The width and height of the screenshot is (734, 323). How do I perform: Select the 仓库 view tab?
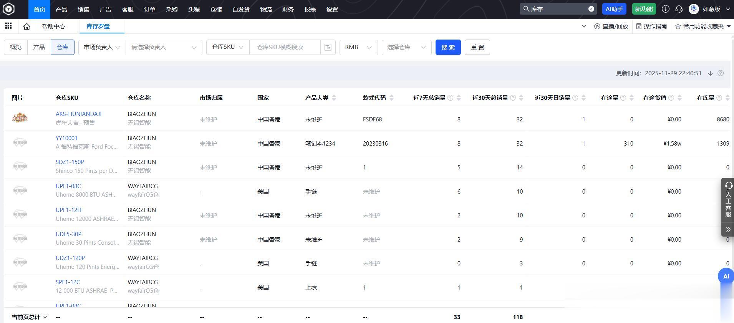click(x=63, y=47)
